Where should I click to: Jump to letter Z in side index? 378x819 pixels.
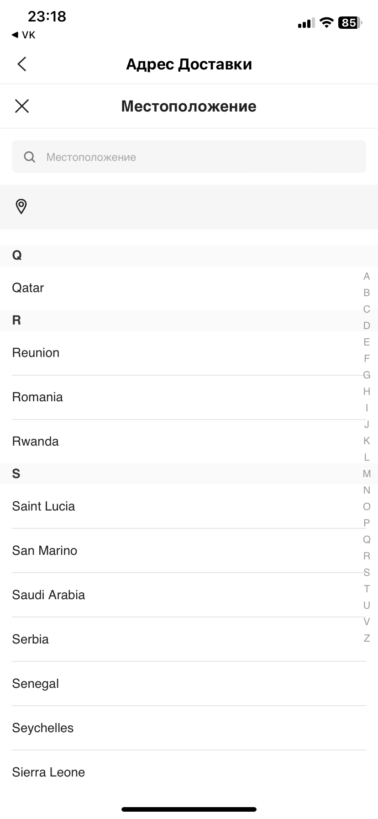[x=367, y=638]
